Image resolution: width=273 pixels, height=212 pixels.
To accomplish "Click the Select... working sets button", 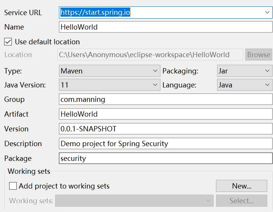I will pyautogui.click(x=241, y=201).
